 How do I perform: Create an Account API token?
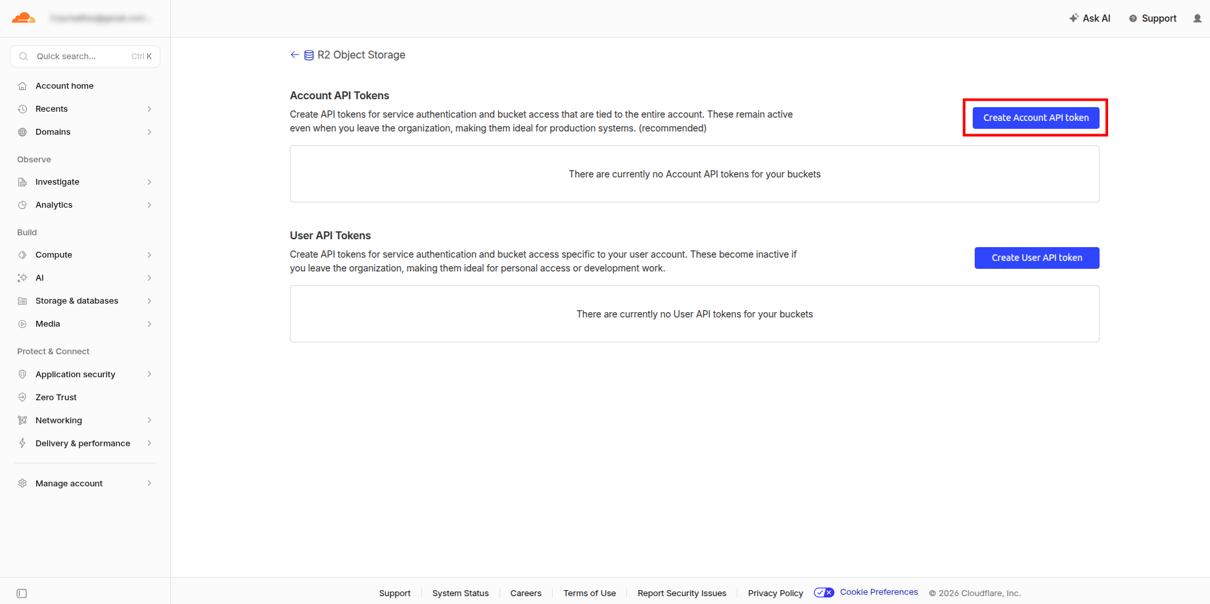click(x=1036, y=118)
